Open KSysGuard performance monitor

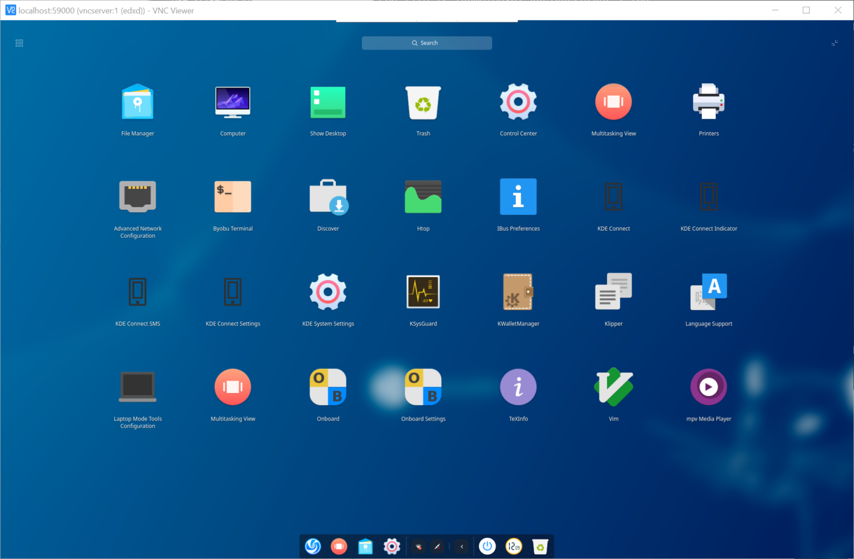tap(423, 292)
